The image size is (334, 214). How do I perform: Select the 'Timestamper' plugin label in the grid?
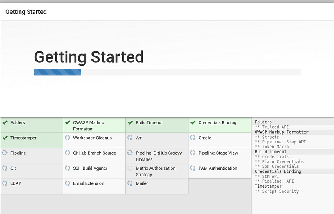tap(23, 138)
